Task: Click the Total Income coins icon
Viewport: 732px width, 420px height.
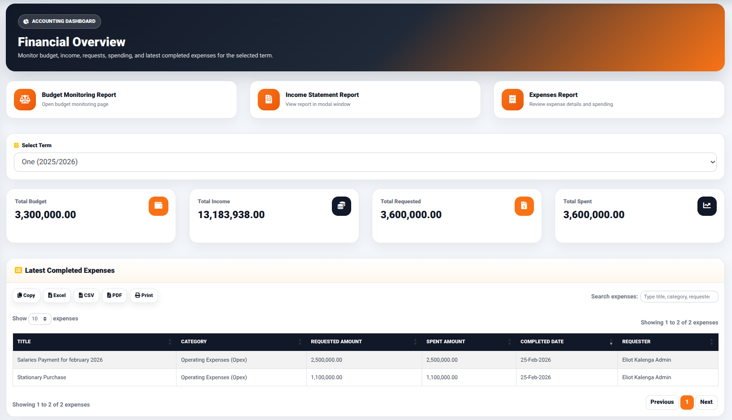Action: coord(341,206)
